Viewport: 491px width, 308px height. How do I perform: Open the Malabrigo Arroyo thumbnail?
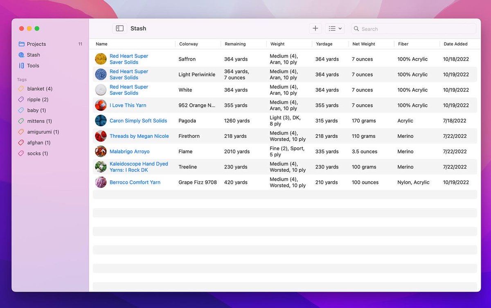pyautogui.click(x=101, y=151)
